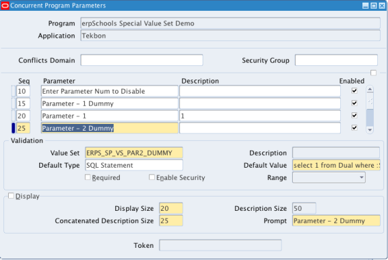388x260 pixels.
Task: Click the small checkbox above Enabled column
Action: coord(373,73)
